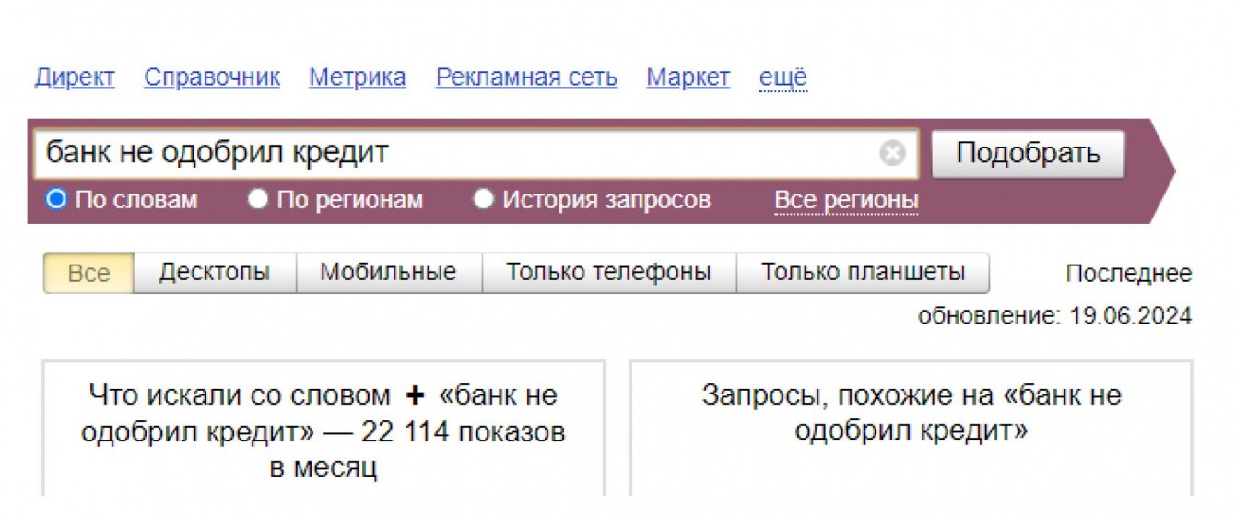This screenshot has height=518, width=1235.
Task: Go to the Метрика link
Action: click(358, 77)
